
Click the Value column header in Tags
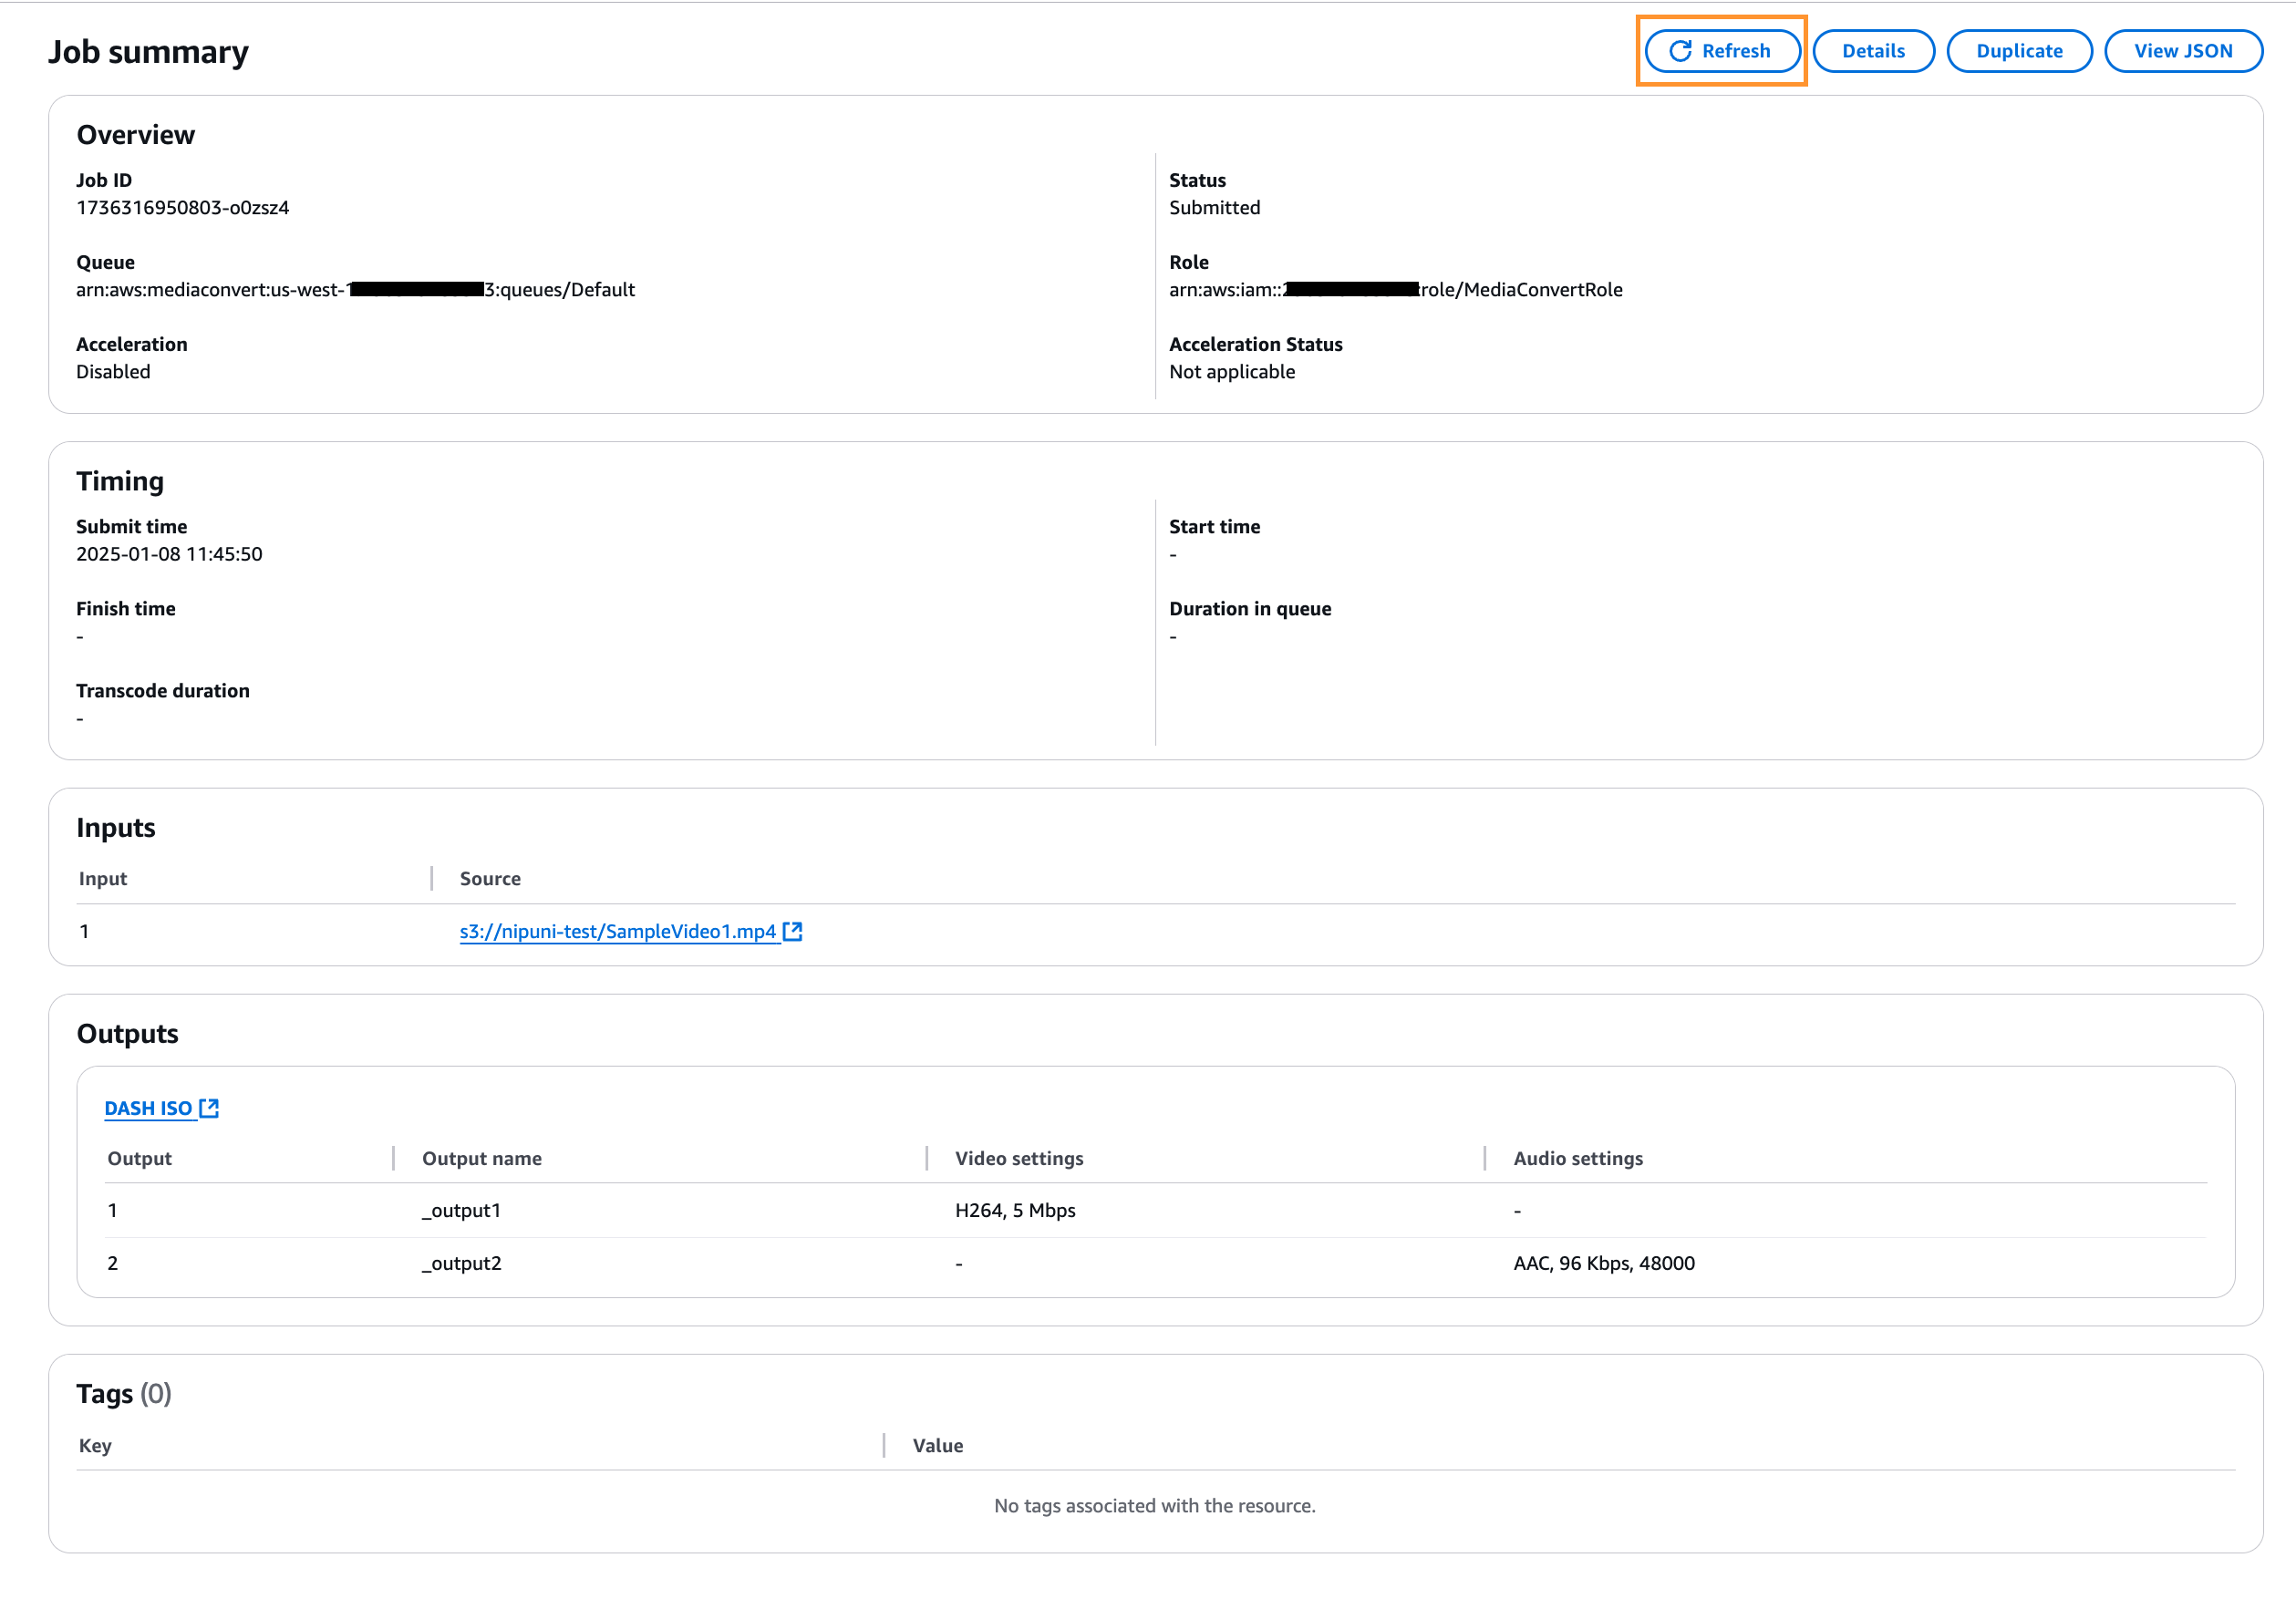pos(937,1445)
